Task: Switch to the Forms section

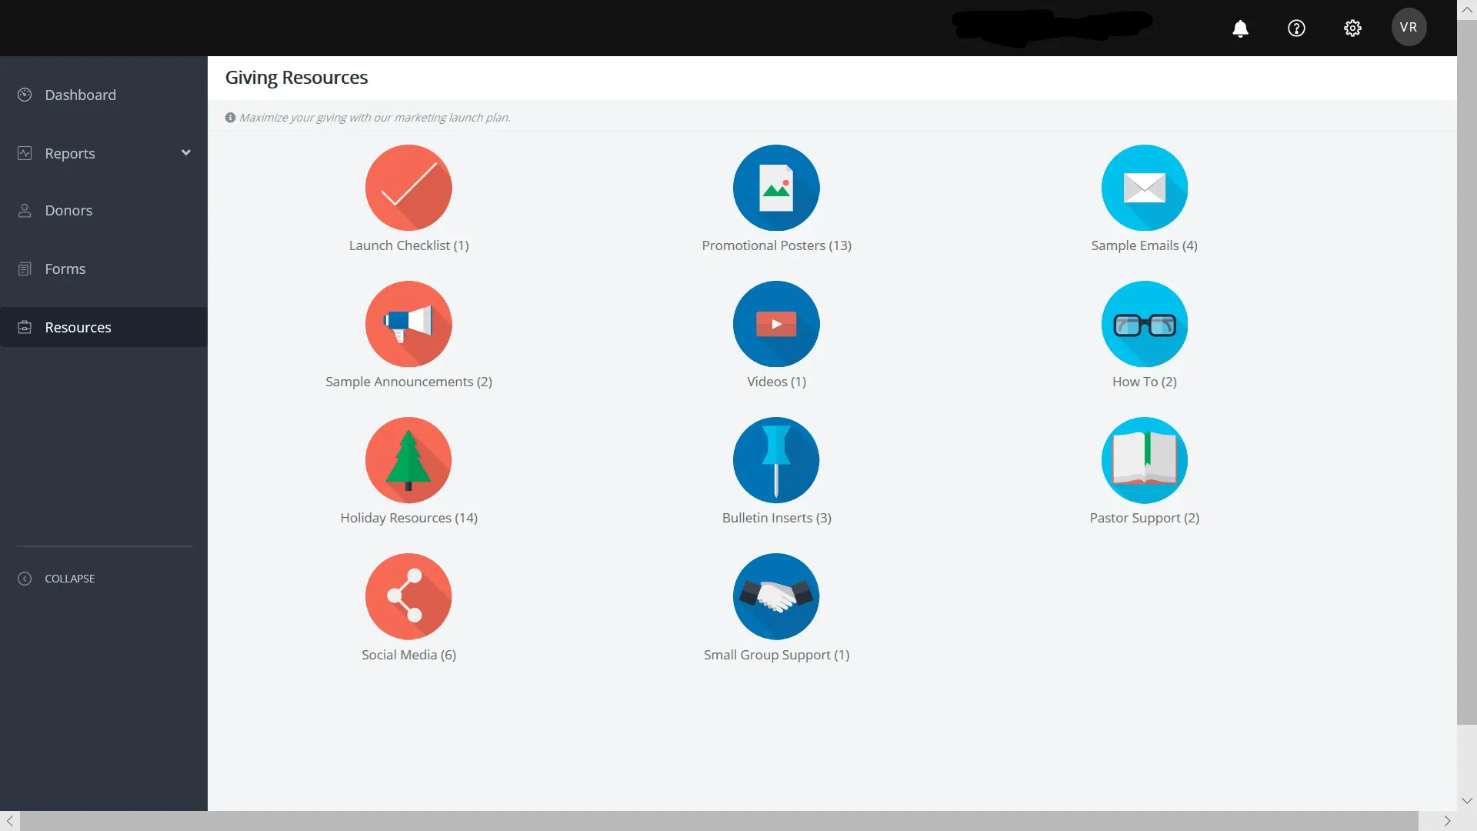Action: [x=65, y=269]
